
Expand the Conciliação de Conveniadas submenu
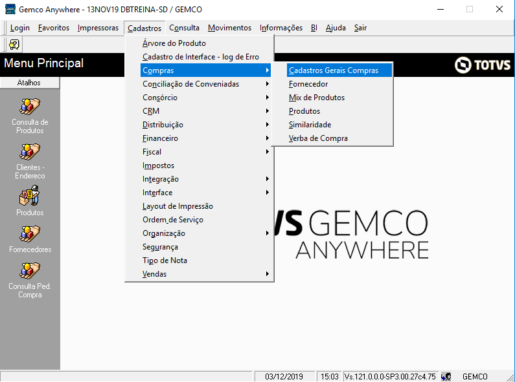[199, 84]
